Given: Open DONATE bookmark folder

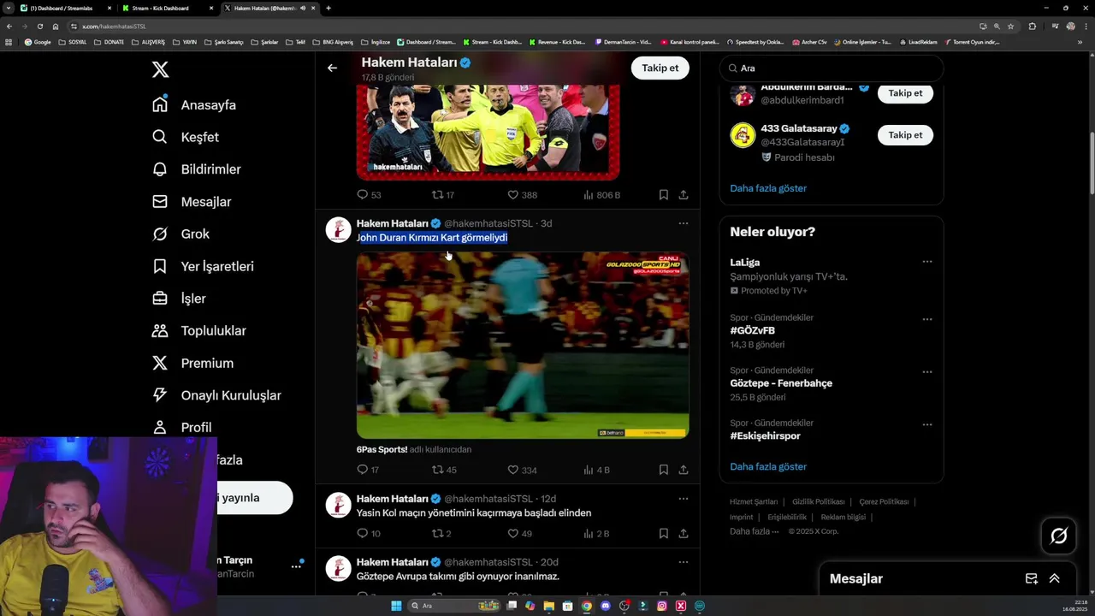Looking at the screenshot, I should coord(109,42).
